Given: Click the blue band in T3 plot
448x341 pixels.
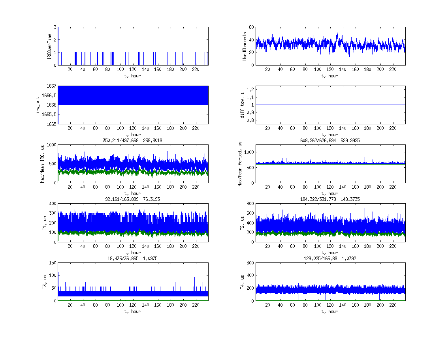Looking at the screenshot, I should [133, 293].
